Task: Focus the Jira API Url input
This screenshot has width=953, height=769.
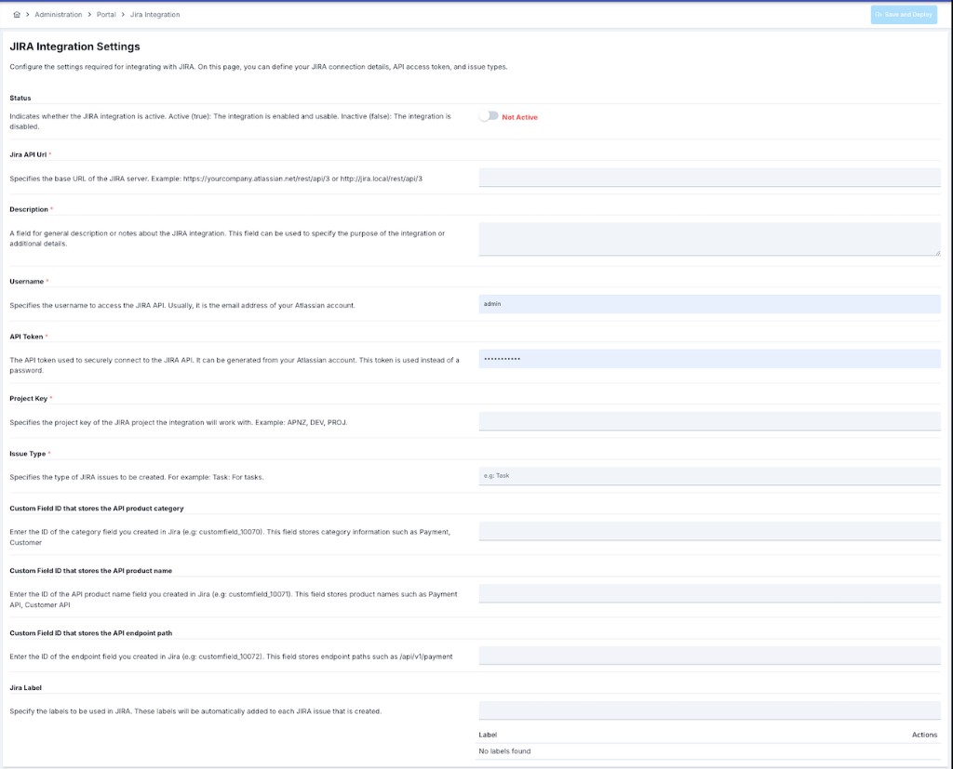Action: pos(709,178)
